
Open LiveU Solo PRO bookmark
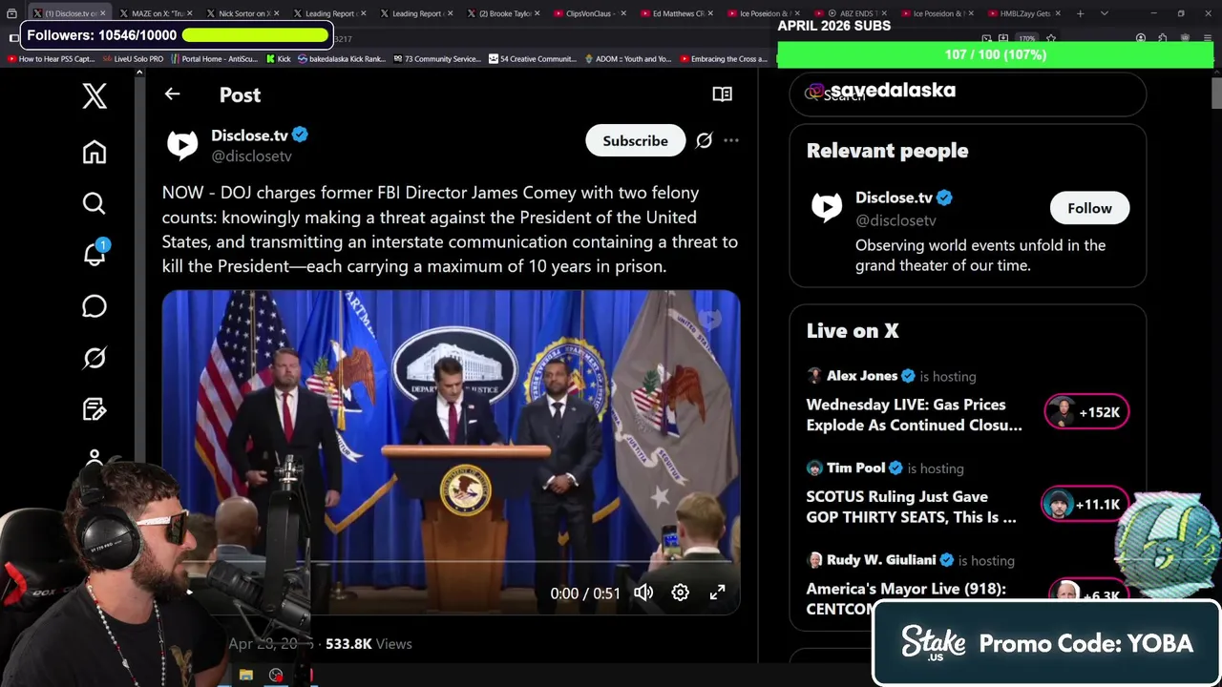pyautogui.click(x=133, y=59)
